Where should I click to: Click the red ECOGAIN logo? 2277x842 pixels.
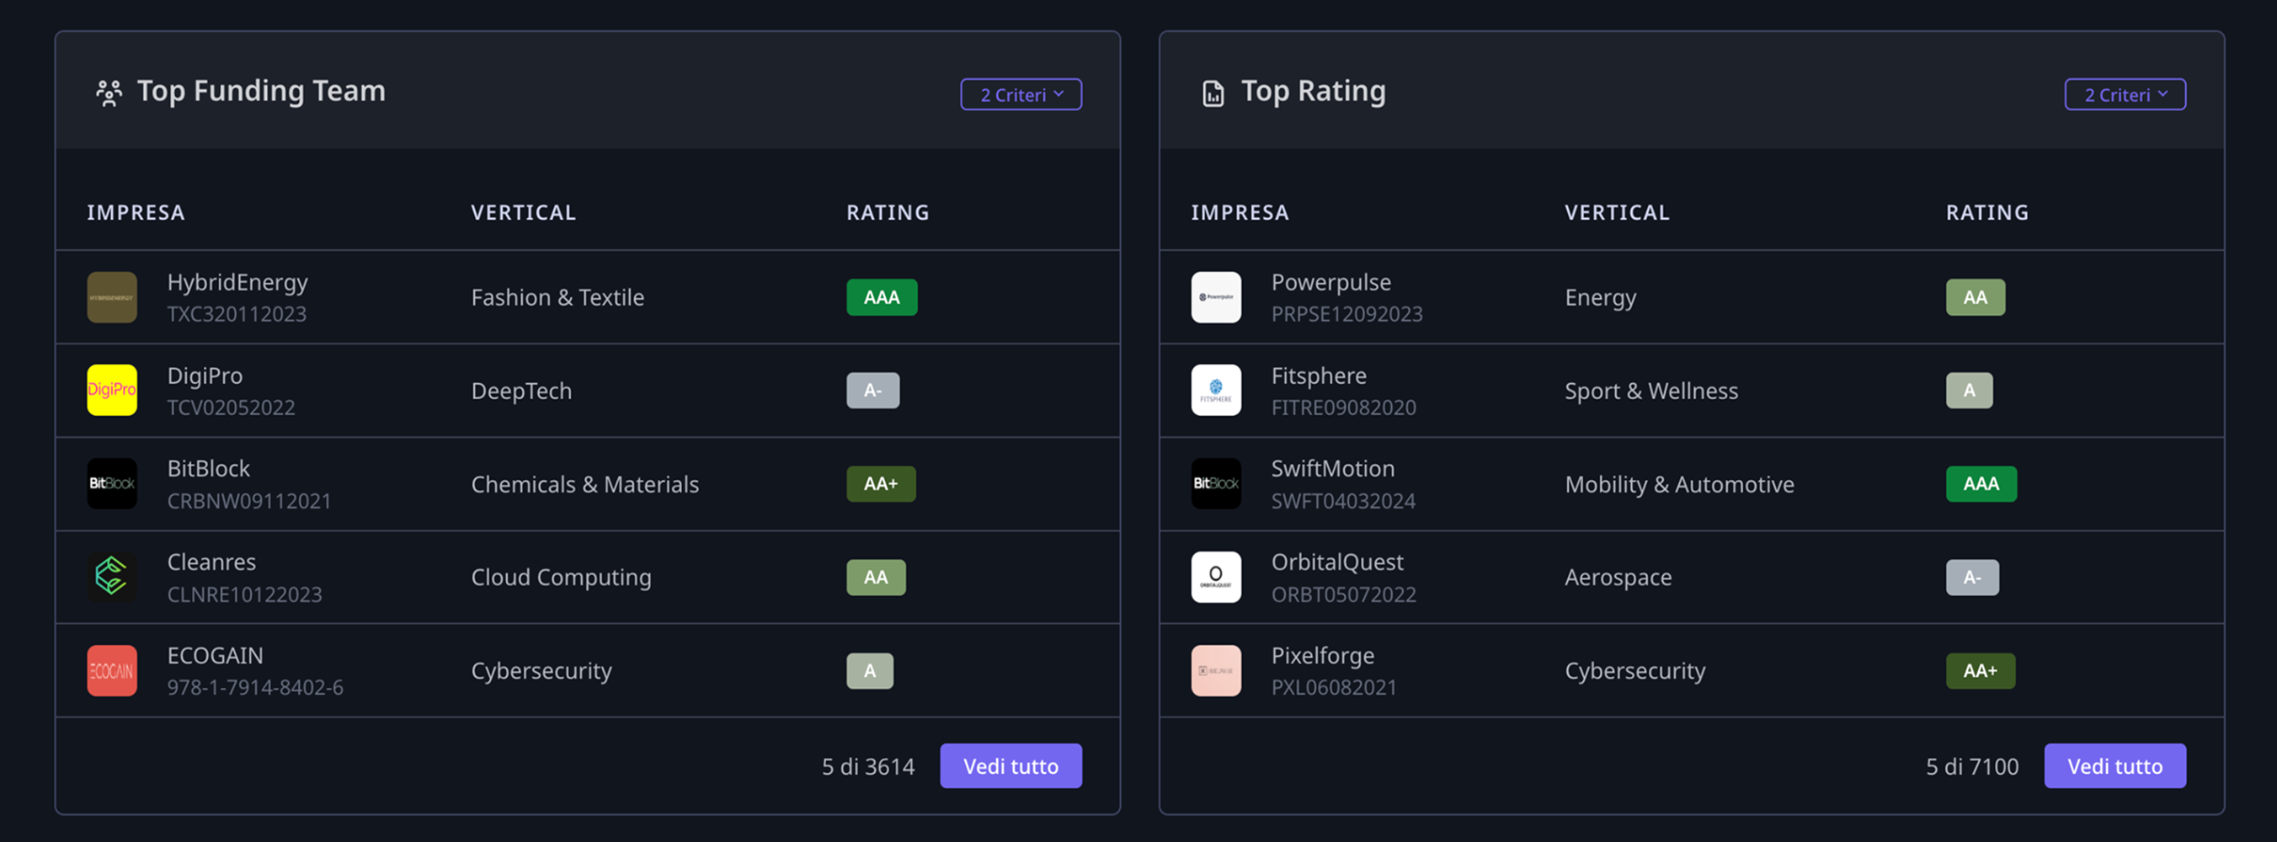click(111, 670)
